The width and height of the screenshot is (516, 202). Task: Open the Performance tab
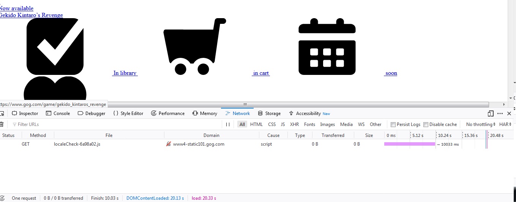(x=168, y=113)
